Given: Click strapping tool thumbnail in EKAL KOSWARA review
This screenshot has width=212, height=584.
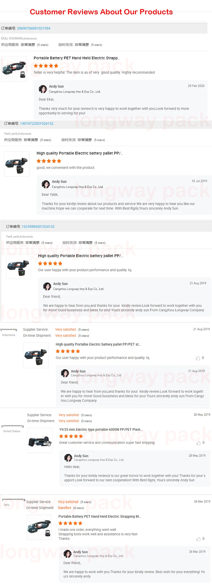Looking at the screenshot, I should click(14, 69).
